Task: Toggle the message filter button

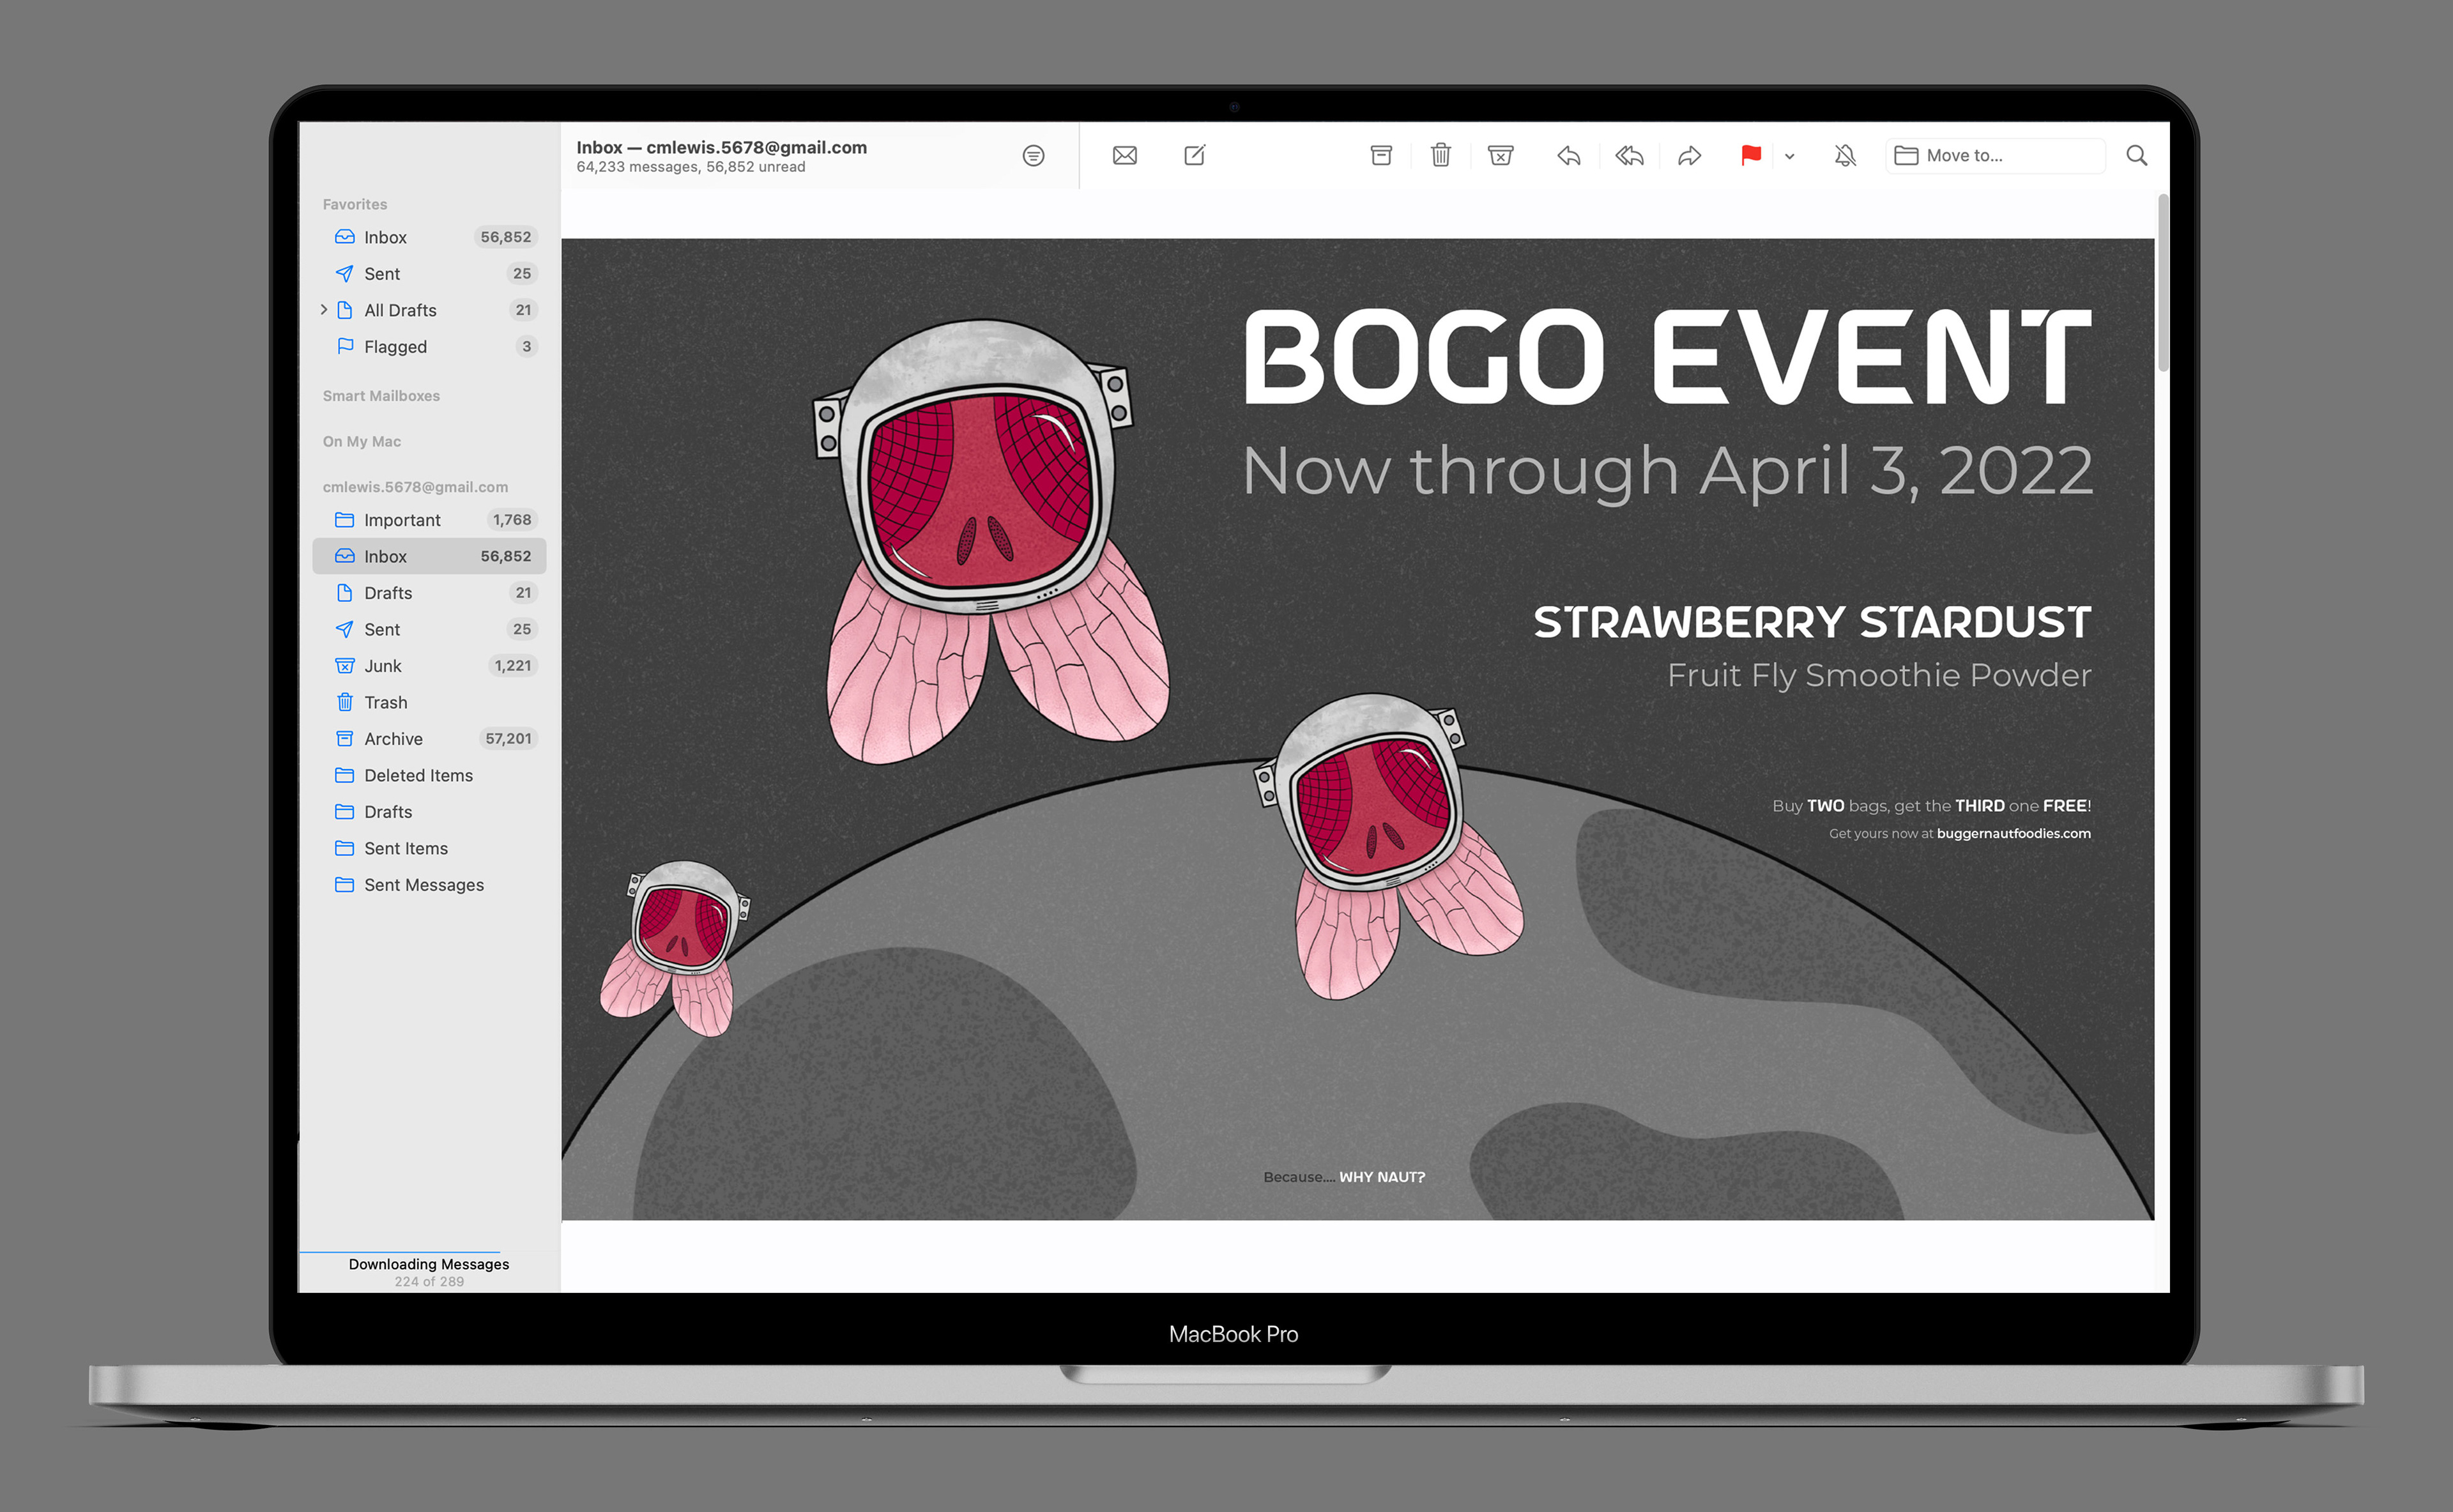Action: [1033, 155]
